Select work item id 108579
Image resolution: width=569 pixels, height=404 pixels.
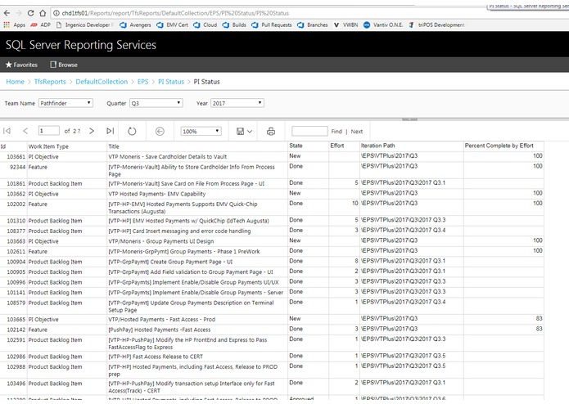tap(16, 303)
